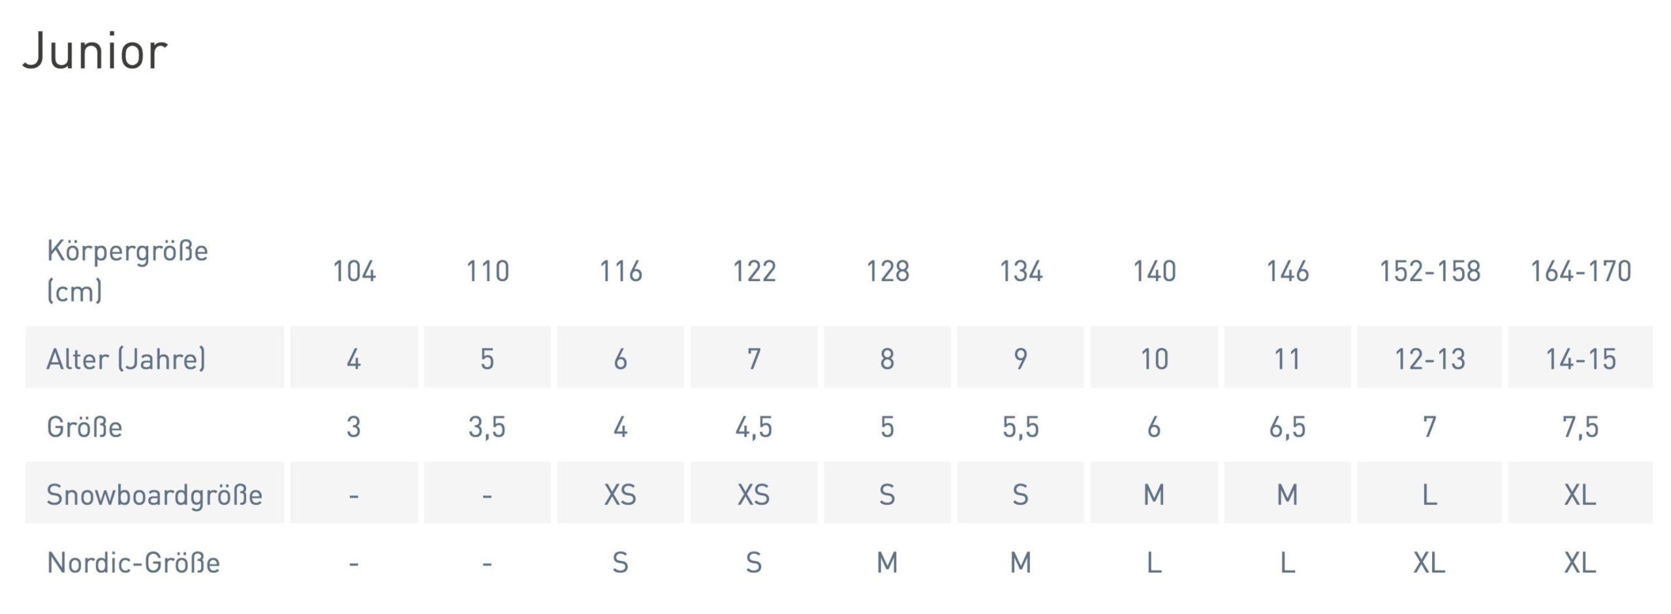The height and width of the screenshot is (614, 1671).
Task: Click body height value 104
Action: coord(354,271)
